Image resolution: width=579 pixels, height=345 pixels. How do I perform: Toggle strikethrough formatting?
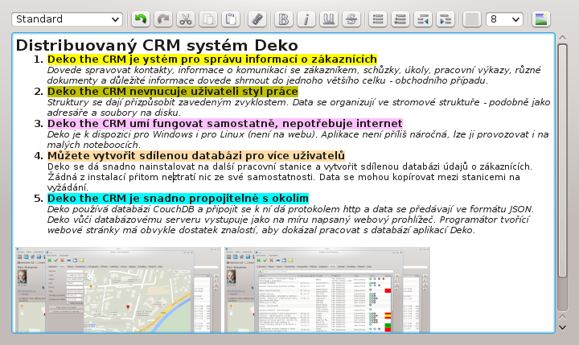coord(351,19)
